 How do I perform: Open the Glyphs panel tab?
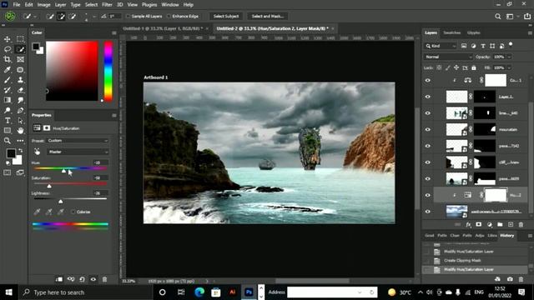point(474,32)
